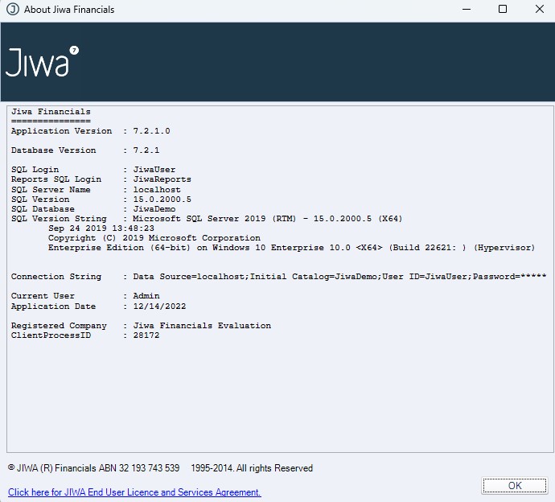Screen dimensions: 555x502
Task: Maximize the About Jiwa Financials window
Action: (503, 10)
